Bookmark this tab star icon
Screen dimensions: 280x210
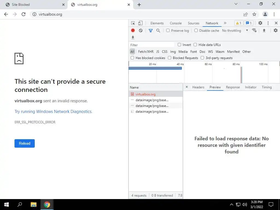pos(254,14)
